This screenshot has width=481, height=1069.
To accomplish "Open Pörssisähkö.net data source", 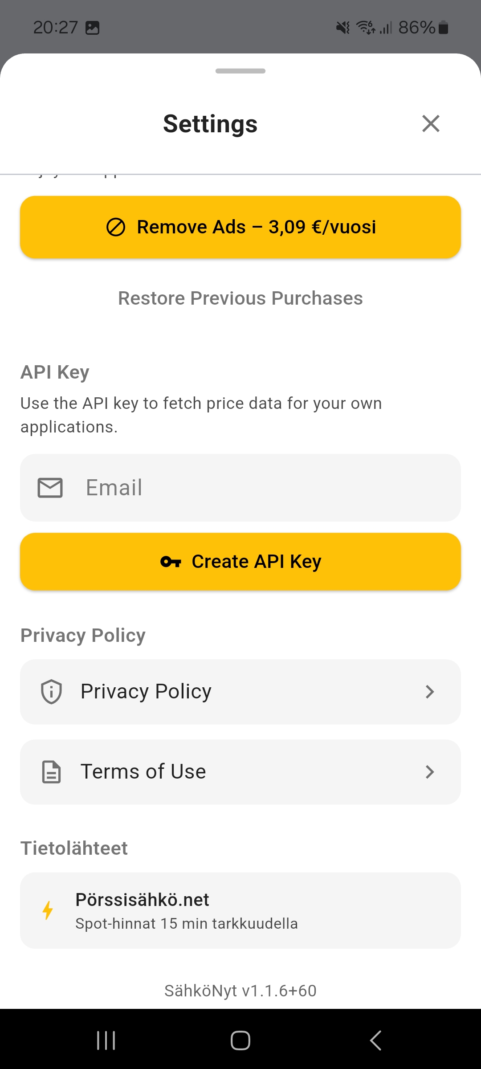I will 240,910.
